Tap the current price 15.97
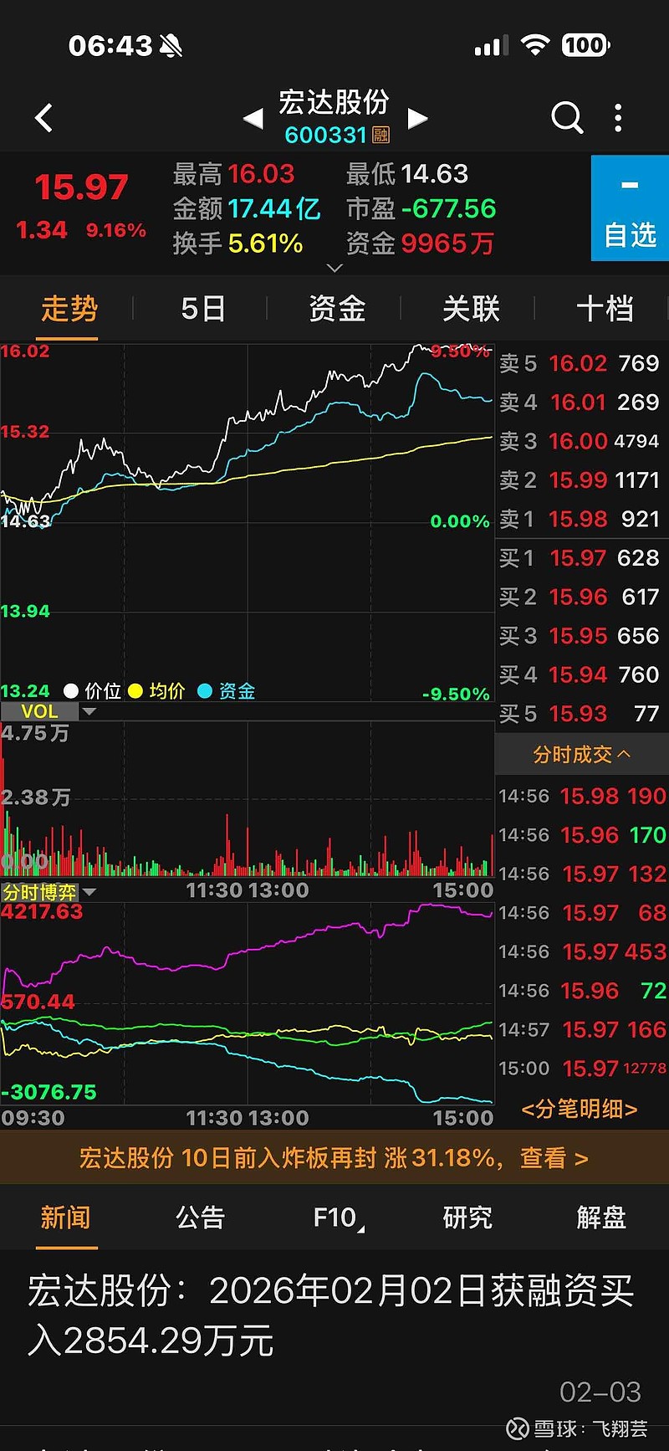 (81, 187)
